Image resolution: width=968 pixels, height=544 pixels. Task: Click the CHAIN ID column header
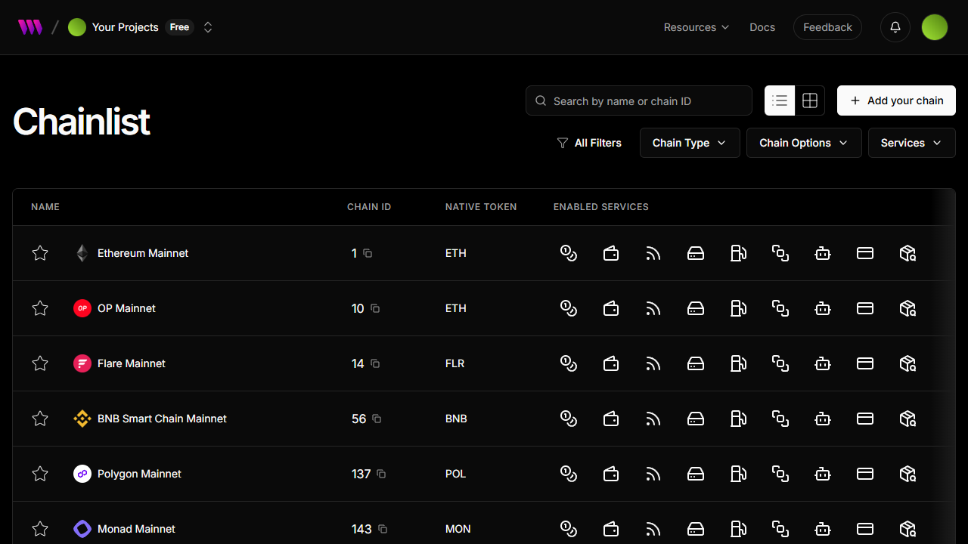tap(369, 207)
